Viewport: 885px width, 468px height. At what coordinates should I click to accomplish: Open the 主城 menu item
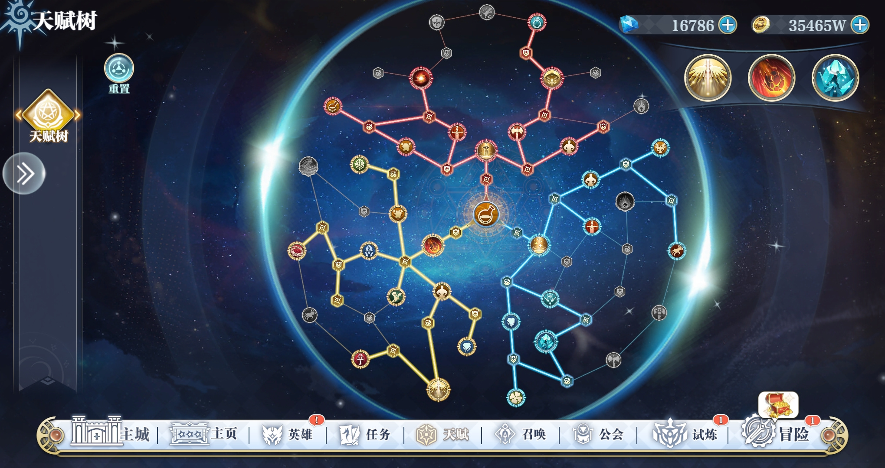pos(111,432)
